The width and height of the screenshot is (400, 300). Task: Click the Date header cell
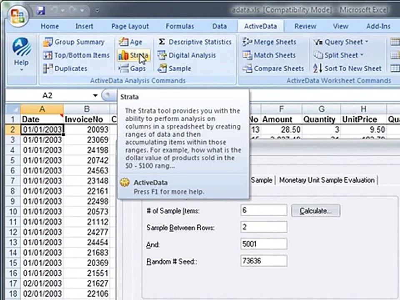pyautogui.click(x=42, y=119)
